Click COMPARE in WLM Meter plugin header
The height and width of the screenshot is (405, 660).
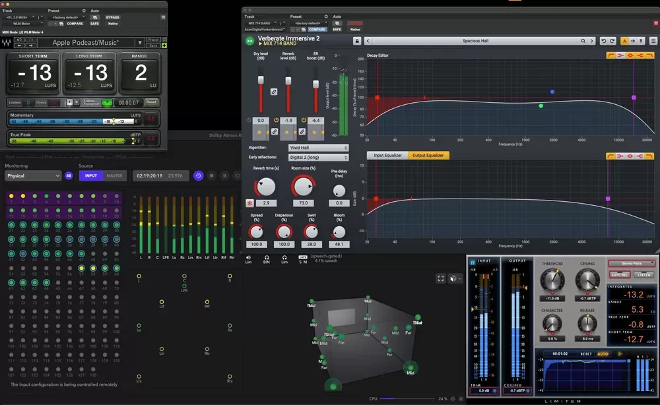[x=75, y=24]
